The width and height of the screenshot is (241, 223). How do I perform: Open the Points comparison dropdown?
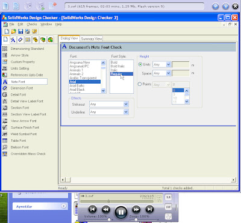tap(168, 85)
